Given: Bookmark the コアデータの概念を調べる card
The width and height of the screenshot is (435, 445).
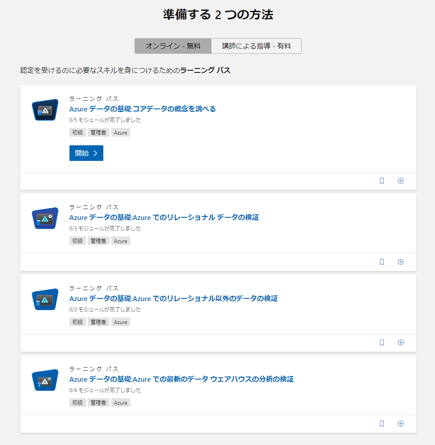Looking at the screenshot, I should (x=382, y=181).
